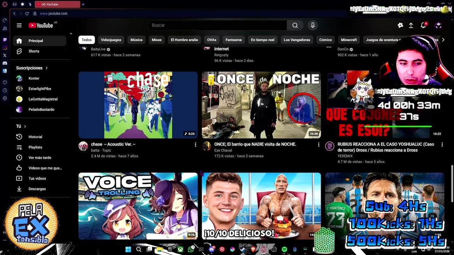Start a search with the magnifier button
454x255 pixels.
(295, 25)
